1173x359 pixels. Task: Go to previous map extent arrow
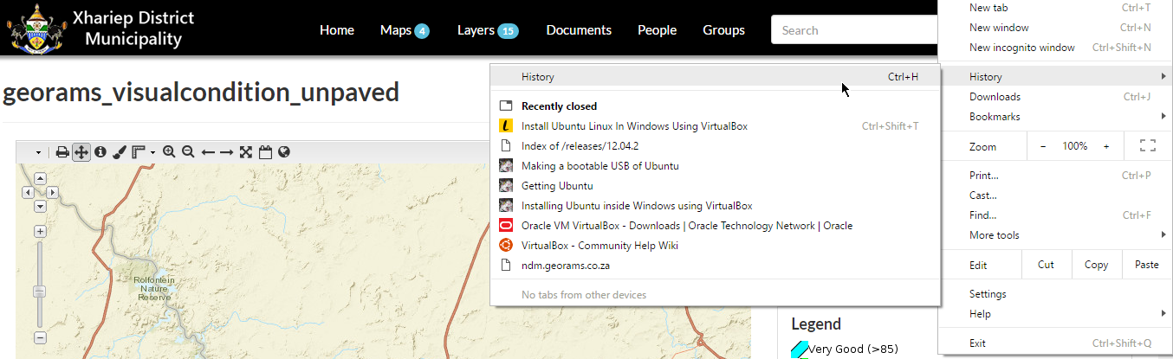208,152
